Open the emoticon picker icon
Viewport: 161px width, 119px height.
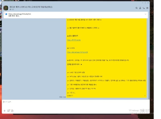coord(8,110)
